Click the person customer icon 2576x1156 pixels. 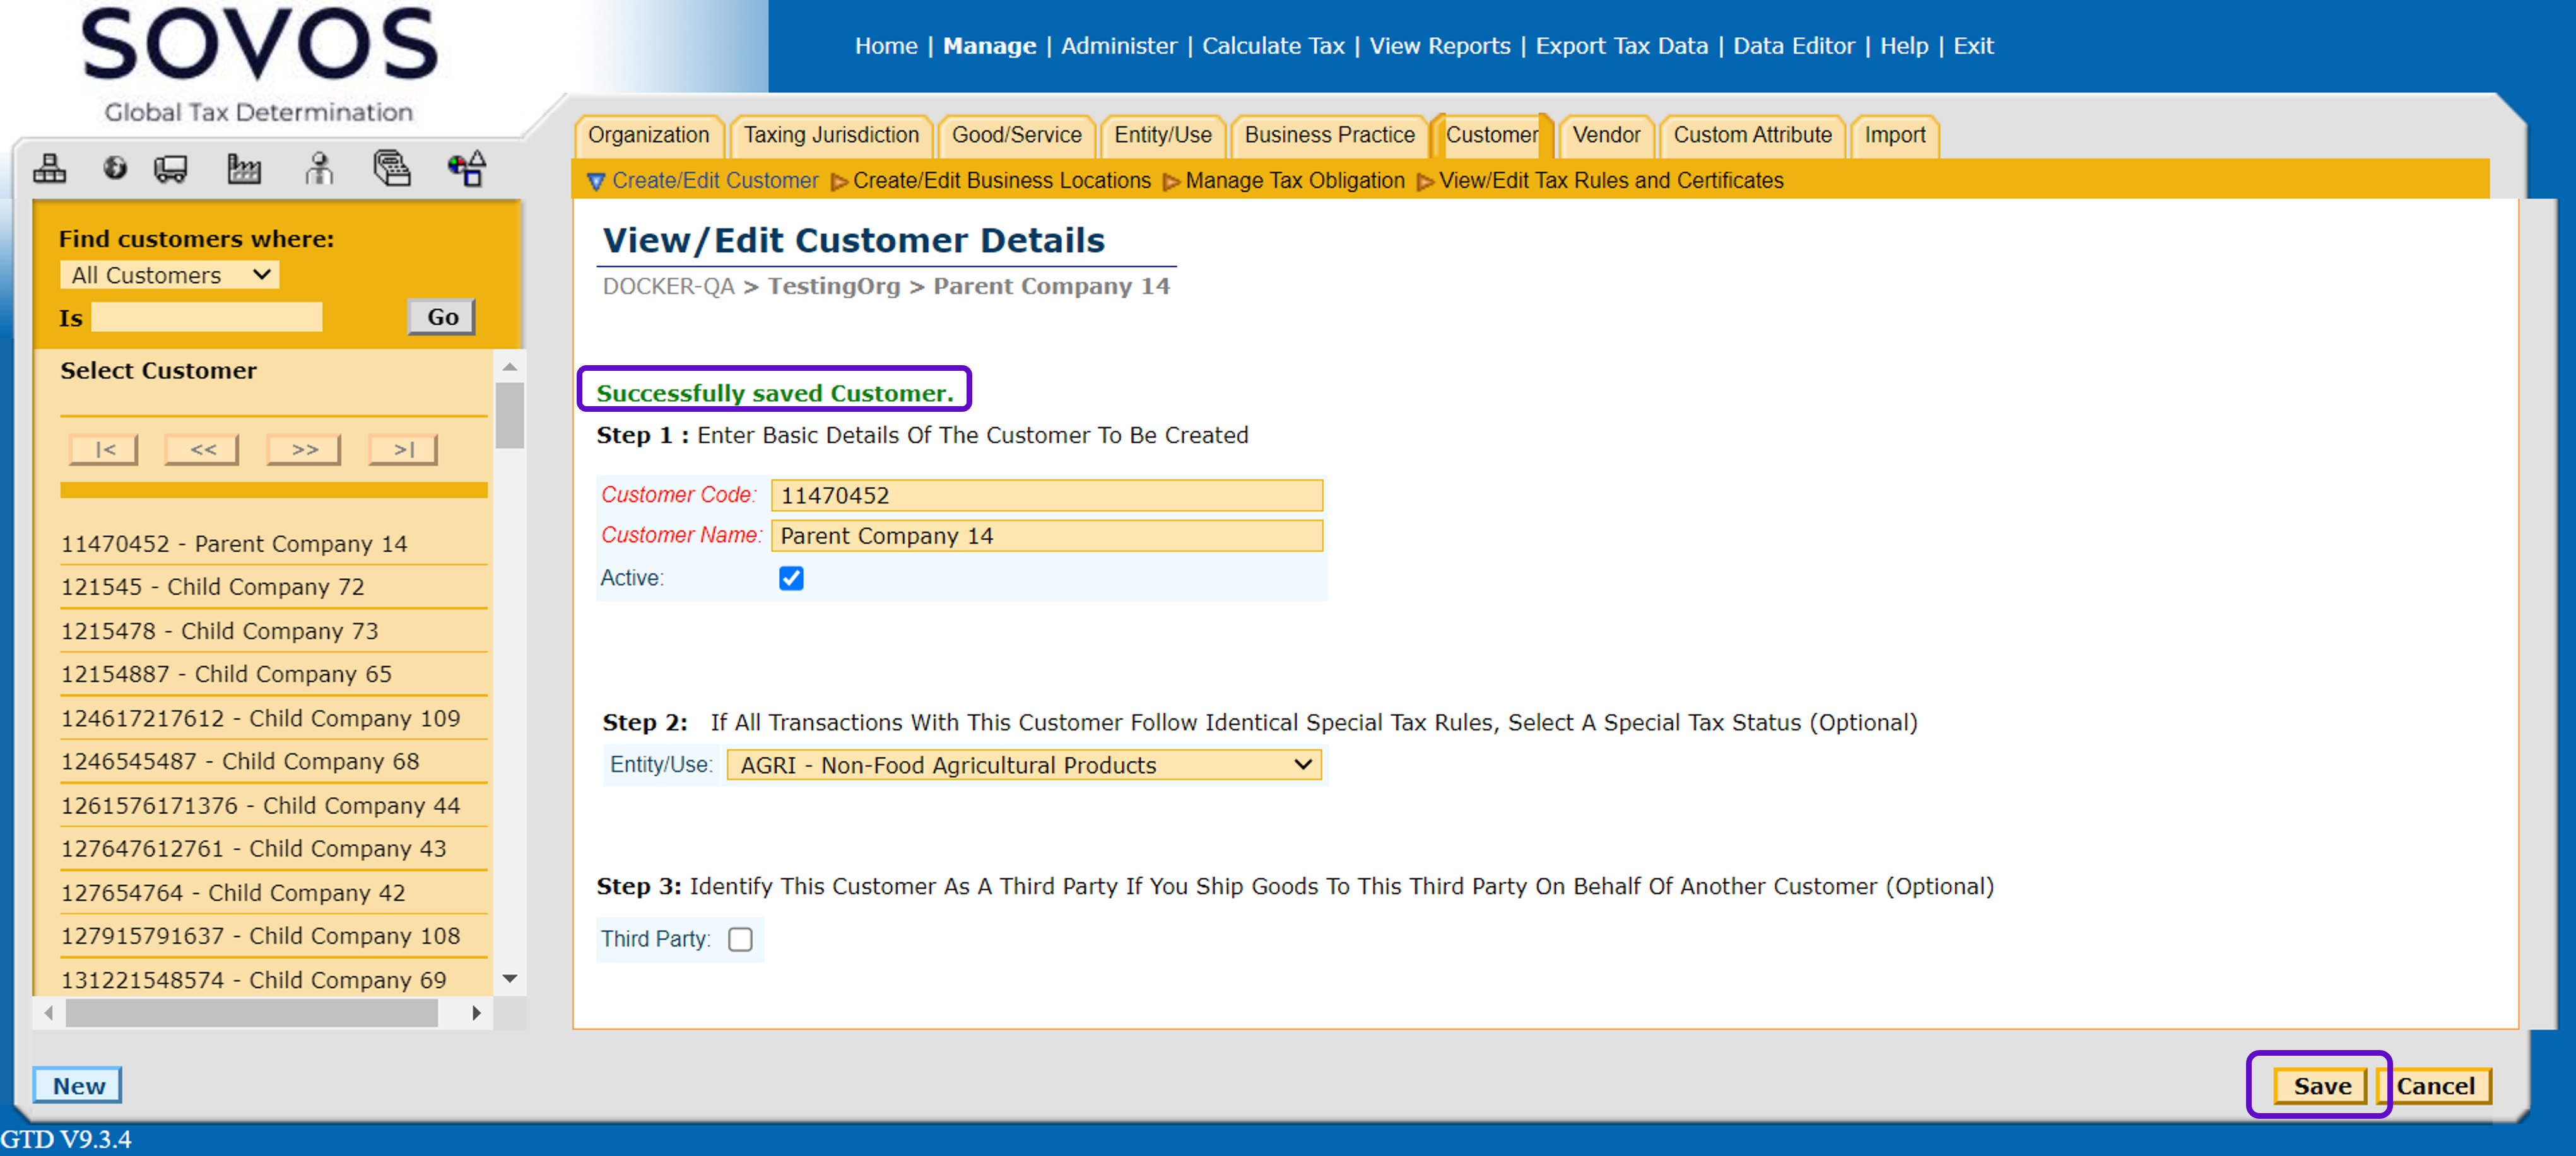pyautogui.click(x=319, y=168)
